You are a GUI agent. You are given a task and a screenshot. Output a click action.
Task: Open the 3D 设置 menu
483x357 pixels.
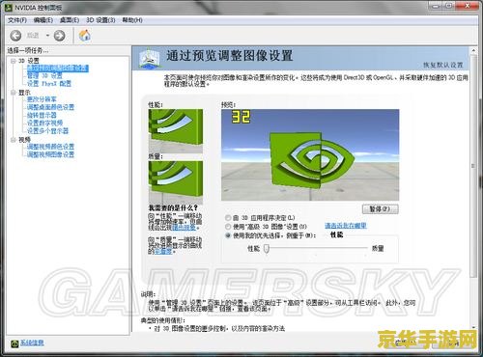[100, 20]
